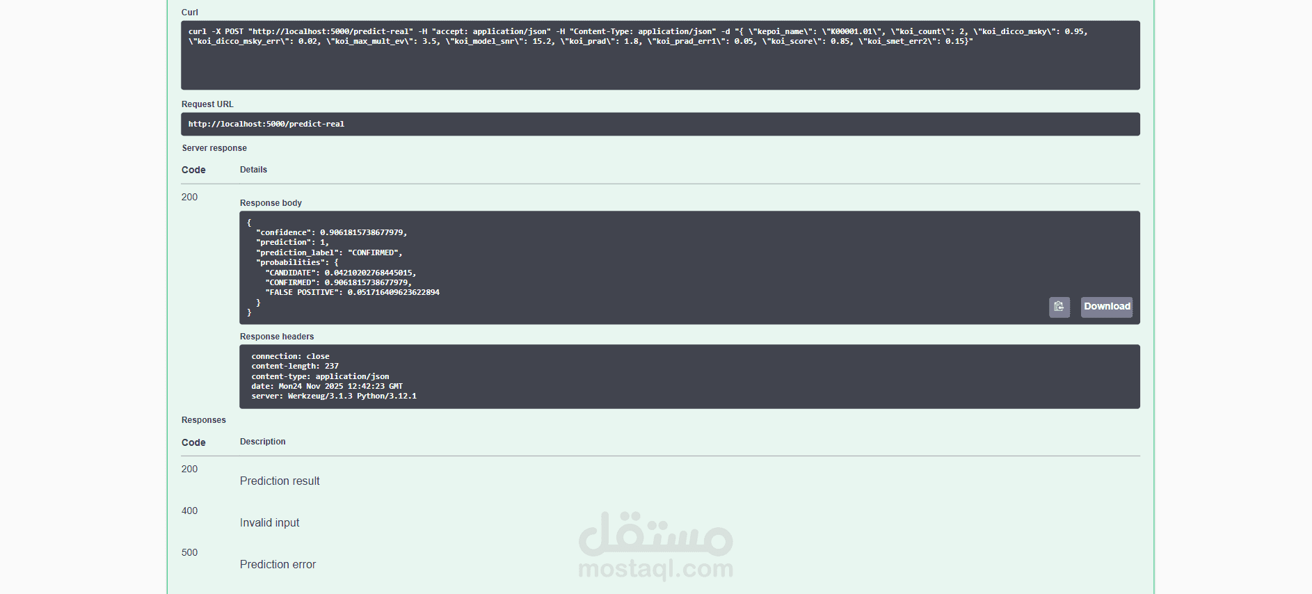Click the content-length: 237 header line
The width and height of the screenshot is (1312, 594).
point(295,366)
